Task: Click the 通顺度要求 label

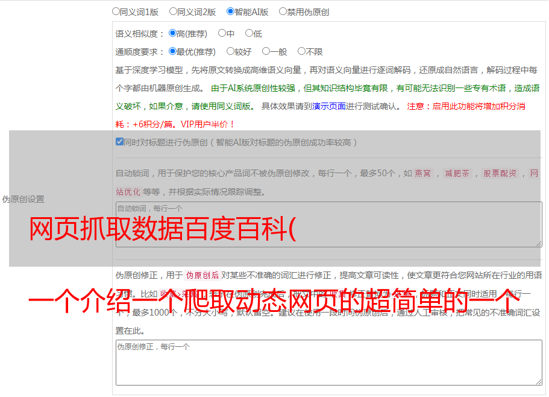Action: (x=140, y=52)
